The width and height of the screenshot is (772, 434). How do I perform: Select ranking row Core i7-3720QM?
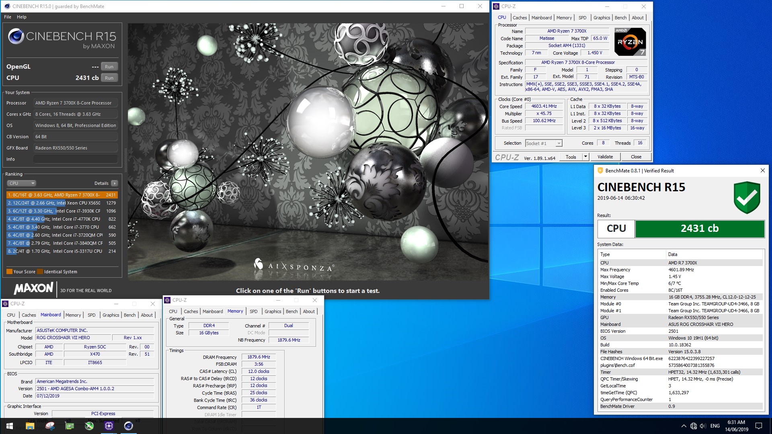point(62,235)
